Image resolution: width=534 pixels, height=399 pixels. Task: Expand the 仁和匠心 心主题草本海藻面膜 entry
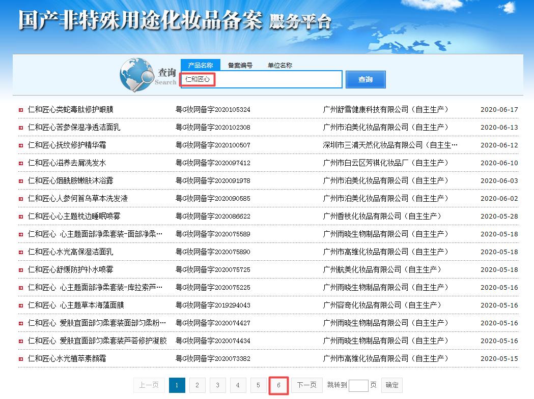(x=20, y=305)
